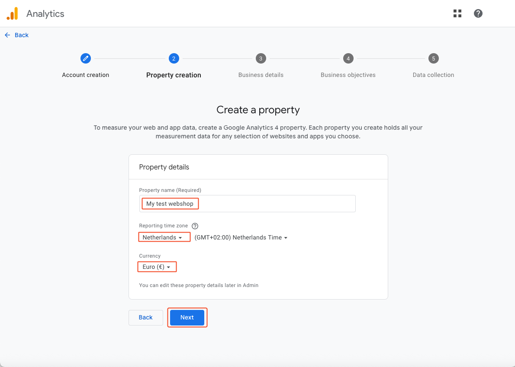The height and width of the screenshot is (367, 515).
Task: Click the Property name (Required) label
Action: coord(170,190)
